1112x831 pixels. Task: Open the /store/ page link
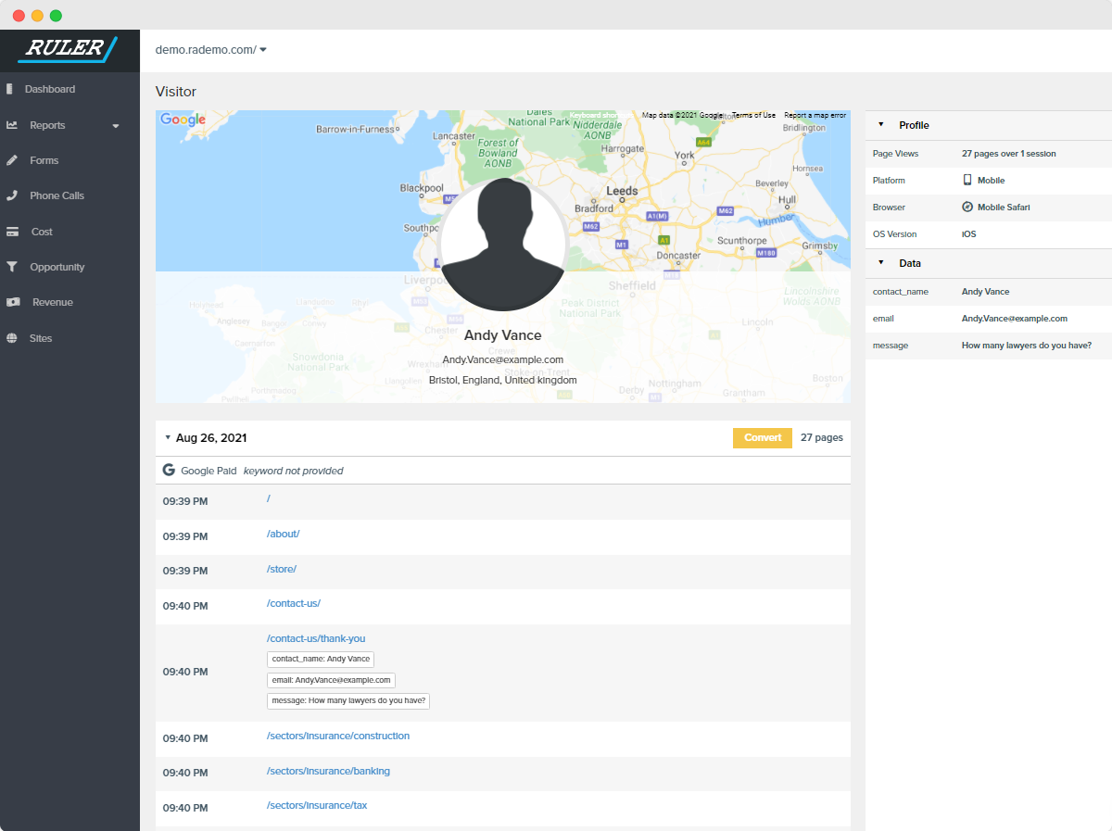pyautogui.click(x=282, y=569)
